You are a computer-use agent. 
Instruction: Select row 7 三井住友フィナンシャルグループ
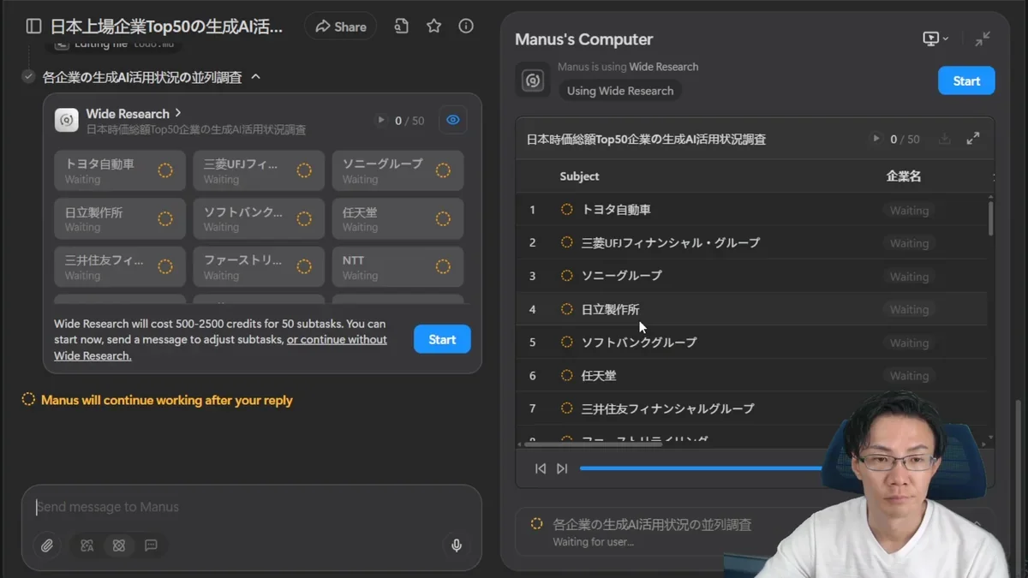coord(751,408)
